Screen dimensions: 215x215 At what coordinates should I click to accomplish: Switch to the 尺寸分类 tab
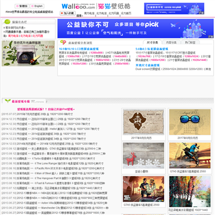point(152,42)
